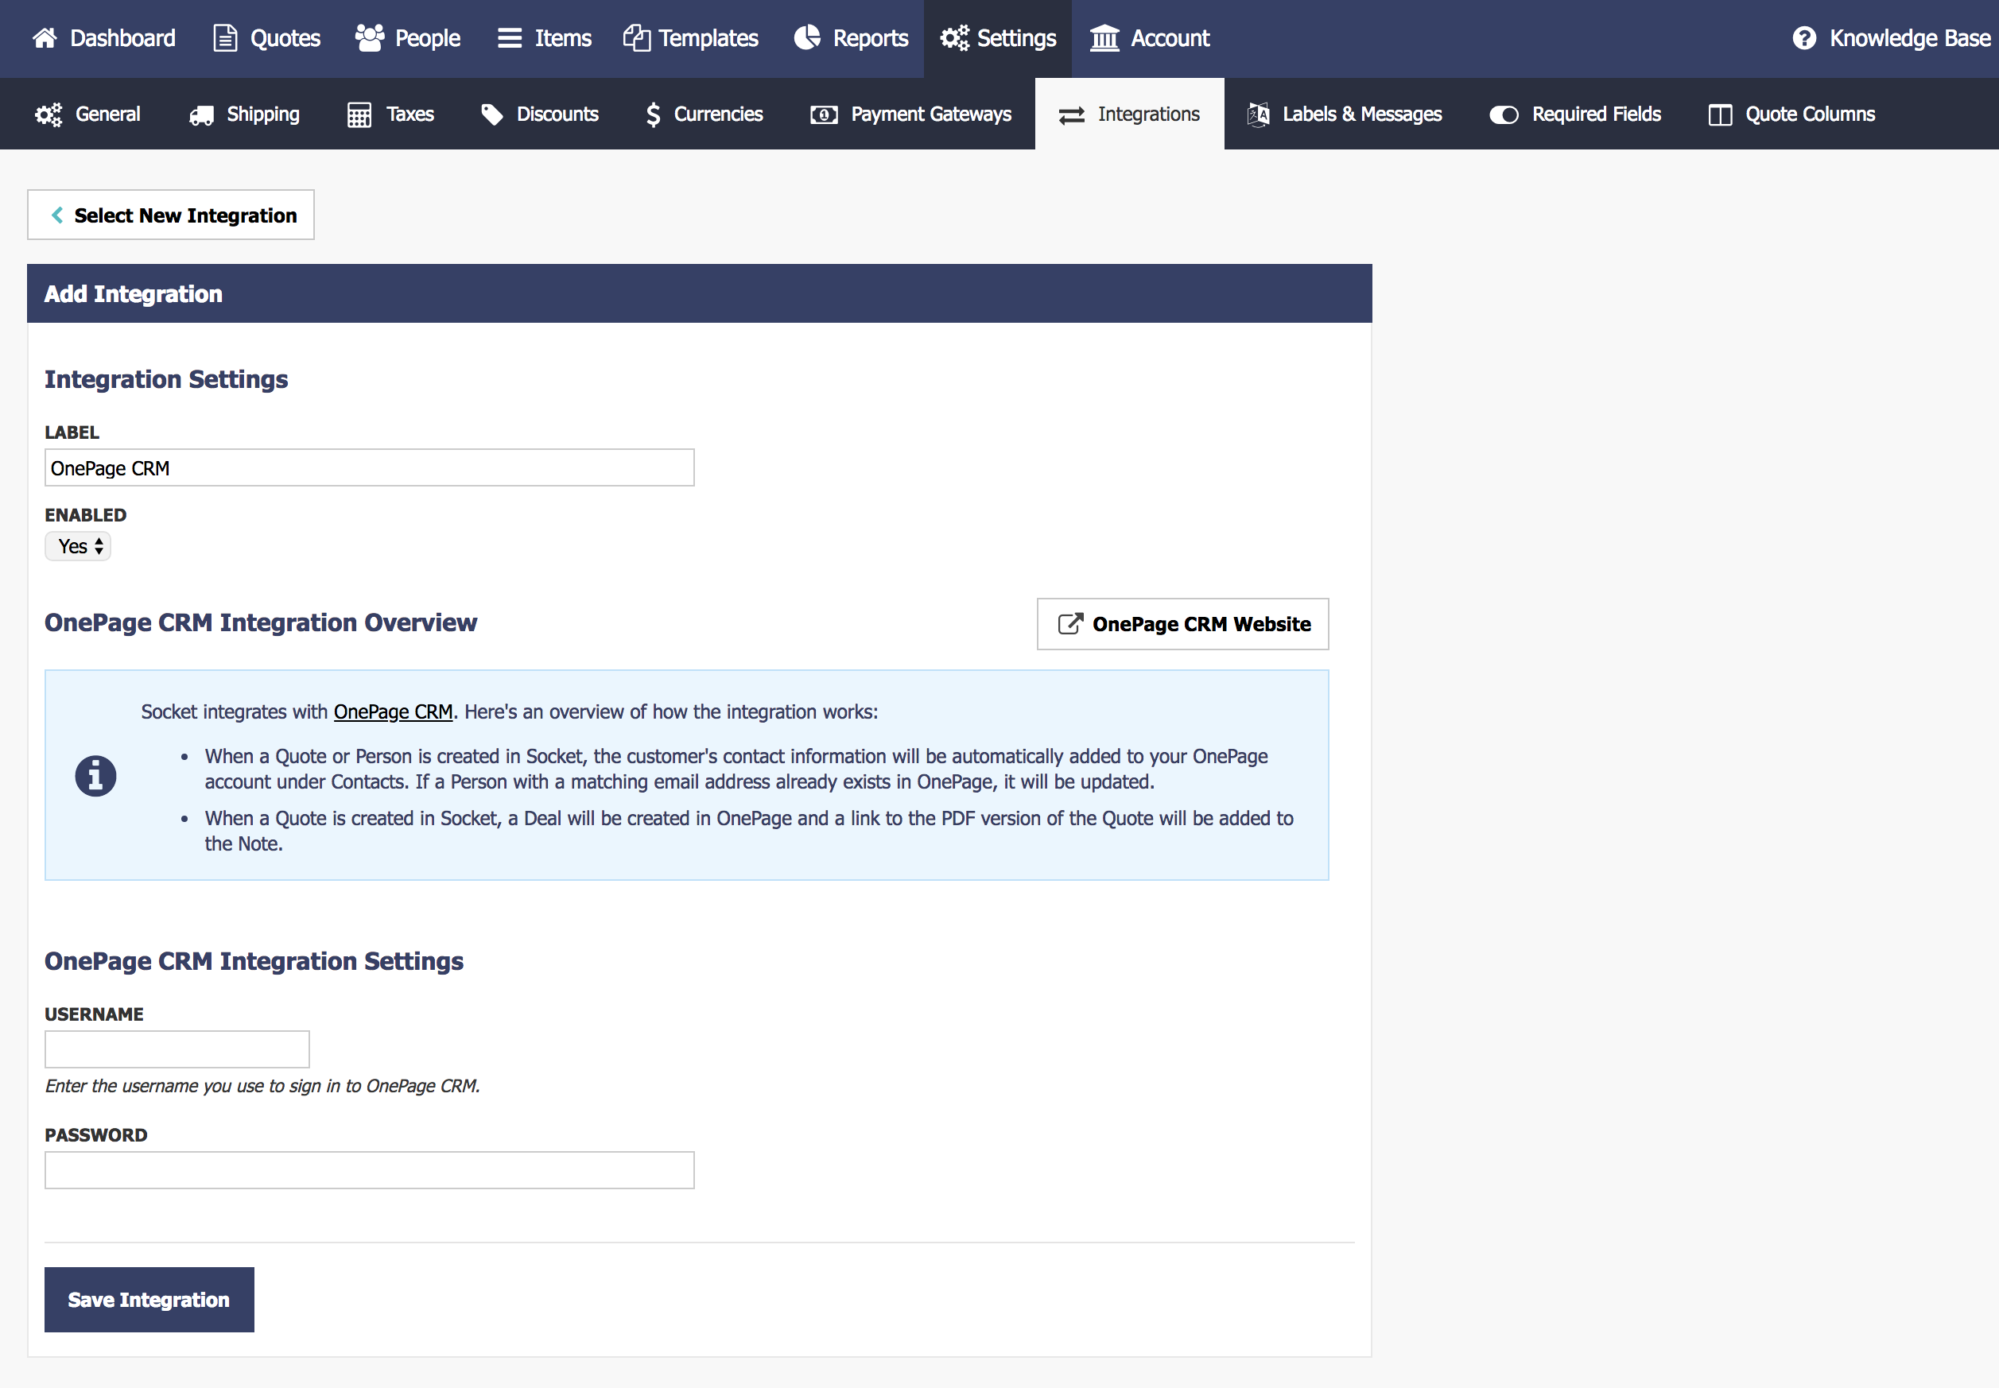Click the Currencies dollar sign icon
The height and width of the screenshot is (1388, 1999).
(x=654, y=114)
